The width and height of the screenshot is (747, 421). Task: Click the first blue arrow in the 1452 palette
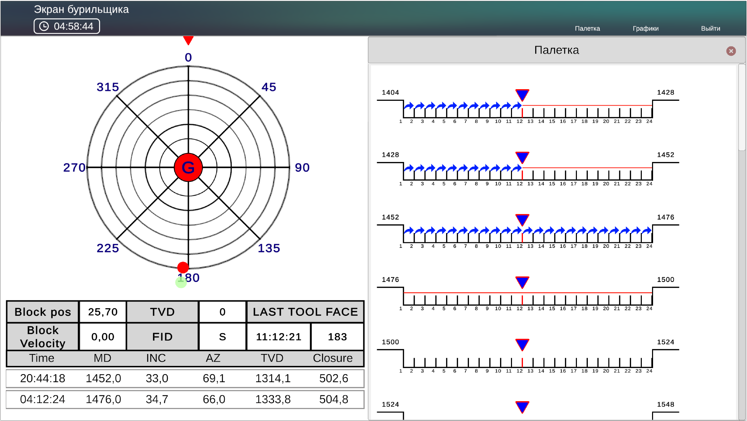coord(409,231)
